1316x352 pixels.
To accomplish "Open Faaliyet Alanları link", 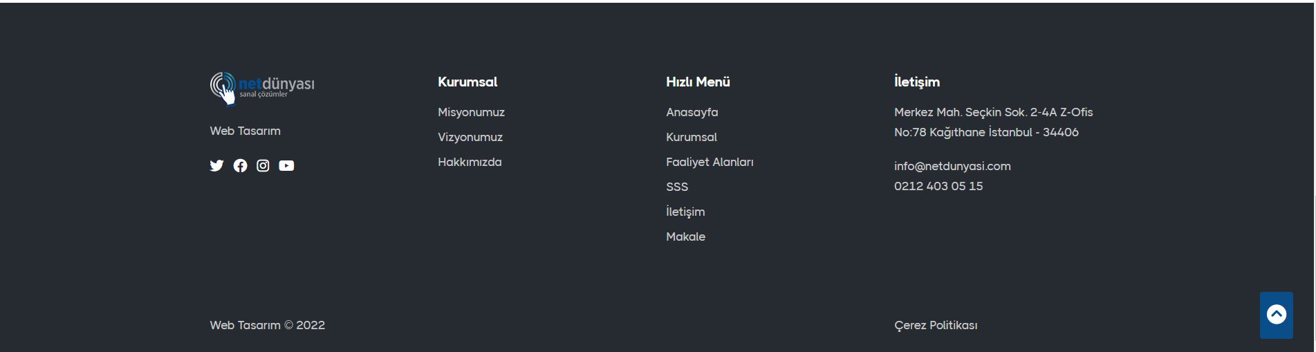I will point(710,162).
